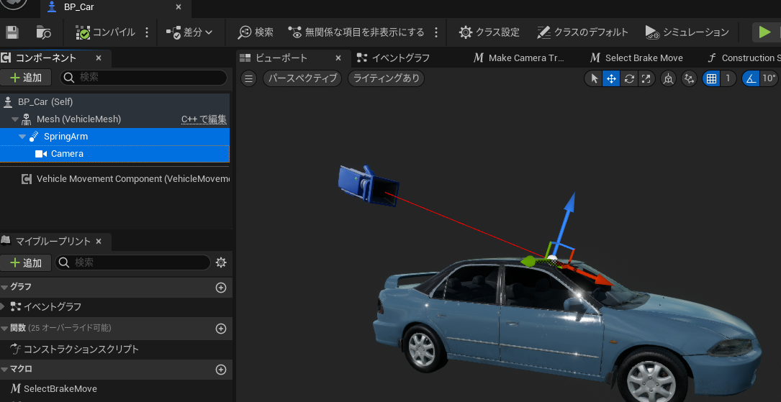781x402 pixels.
Task: Start Simulation (シミュレーション)
Action: (x=687, y=32)
